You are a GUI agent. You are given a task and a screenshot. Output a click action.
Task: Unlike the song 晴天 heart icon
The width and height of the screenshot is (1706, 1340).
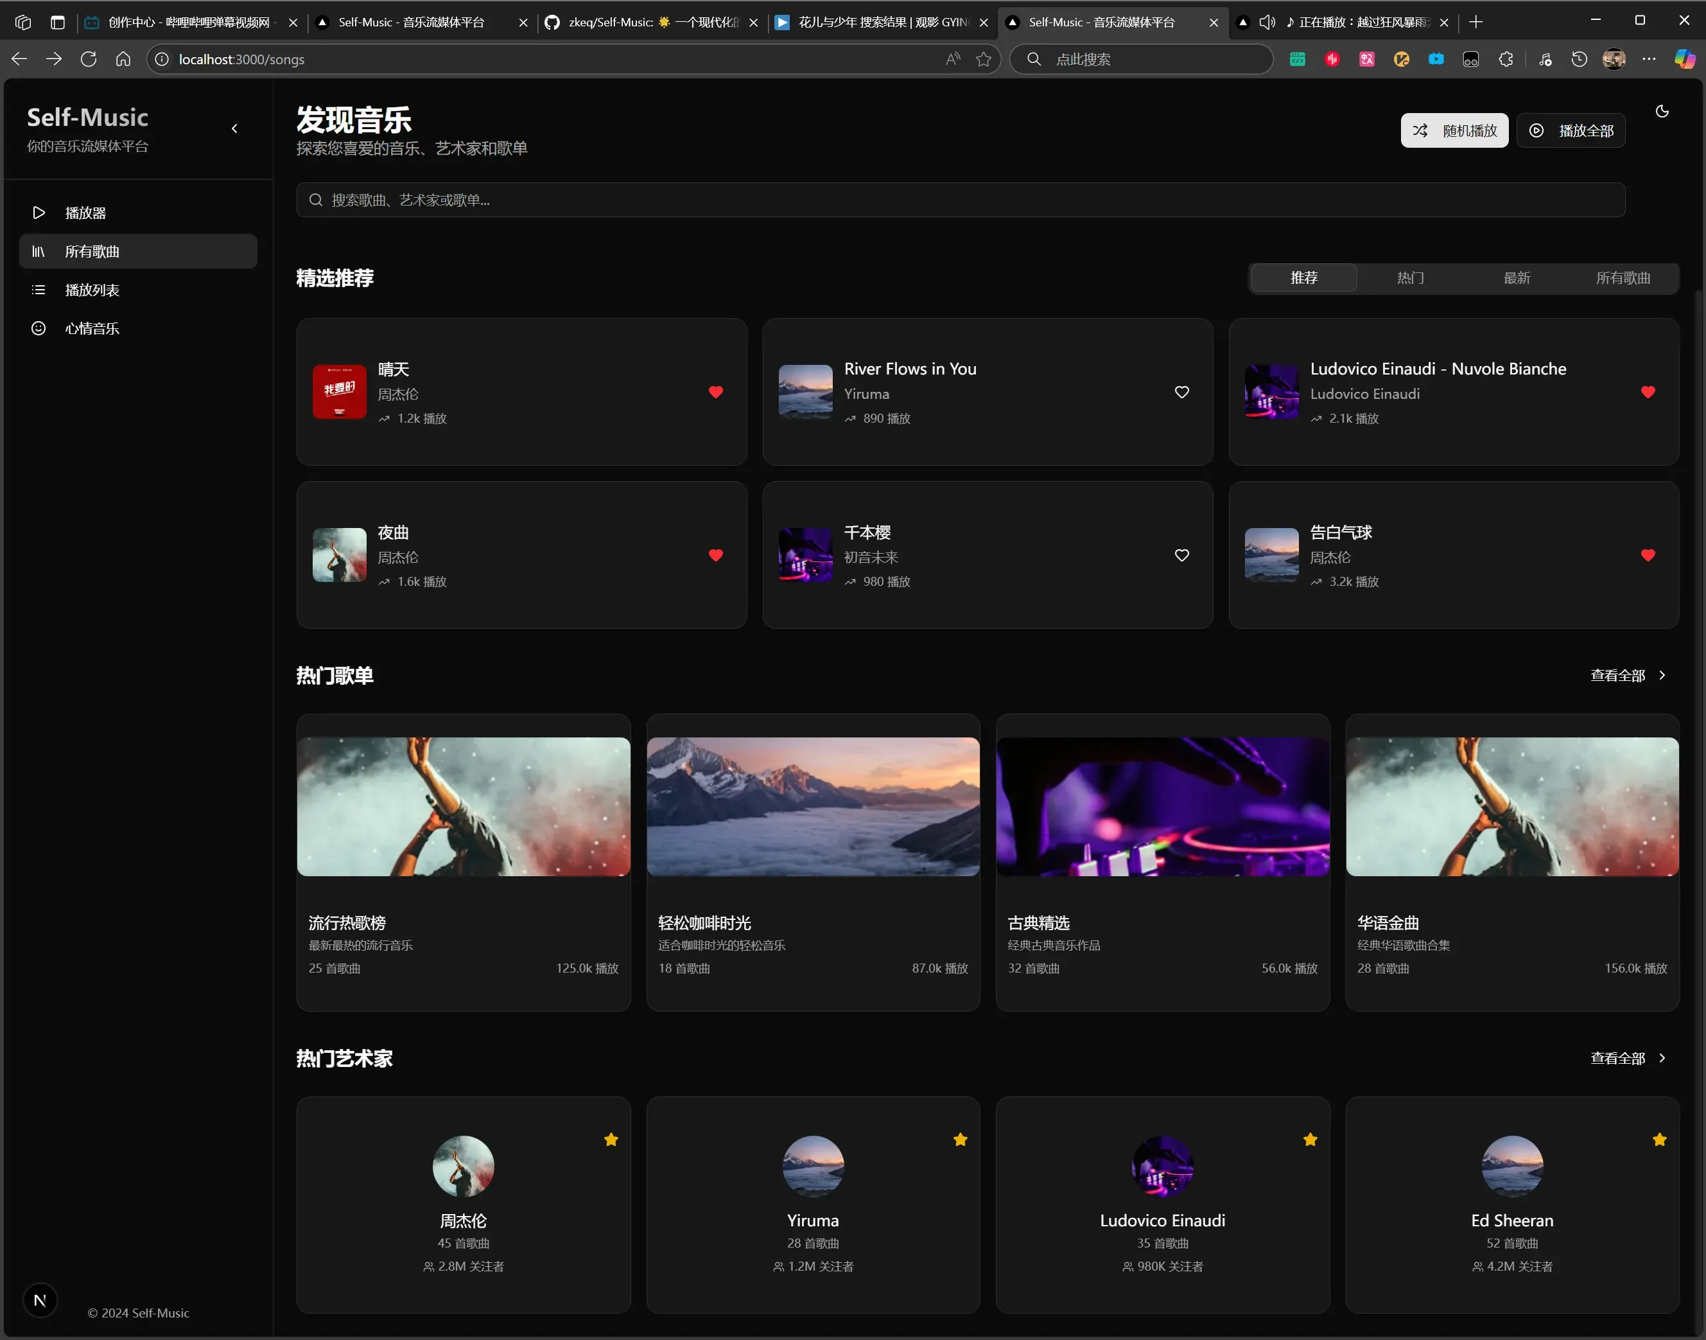coord(715,391)
